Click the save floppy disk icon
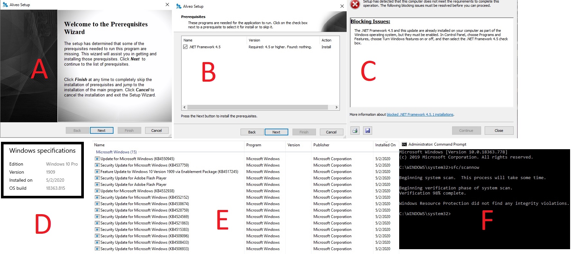Screen dimensions: 573x254 coord(368,131)
